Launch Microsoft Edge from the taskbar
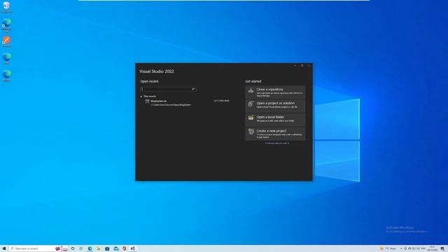 90,248
